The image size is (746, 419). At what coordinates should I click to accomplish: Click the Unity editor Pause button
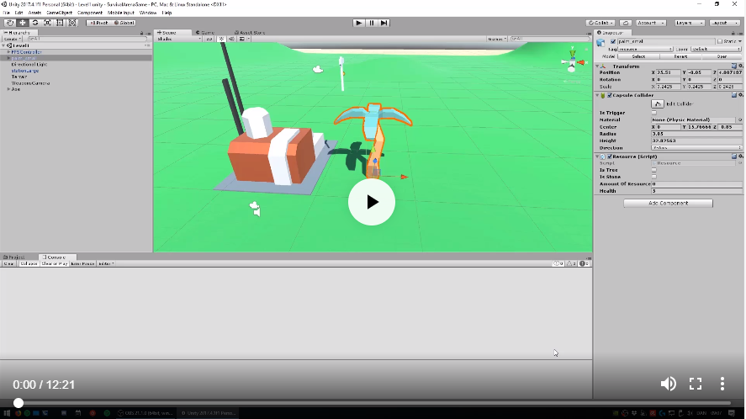coord(372,23)
